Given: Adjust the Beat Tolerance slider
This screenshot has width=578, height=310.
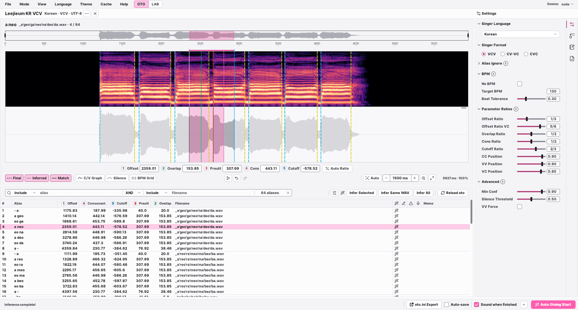Looking at the screenshot, I should coord(531,99).
